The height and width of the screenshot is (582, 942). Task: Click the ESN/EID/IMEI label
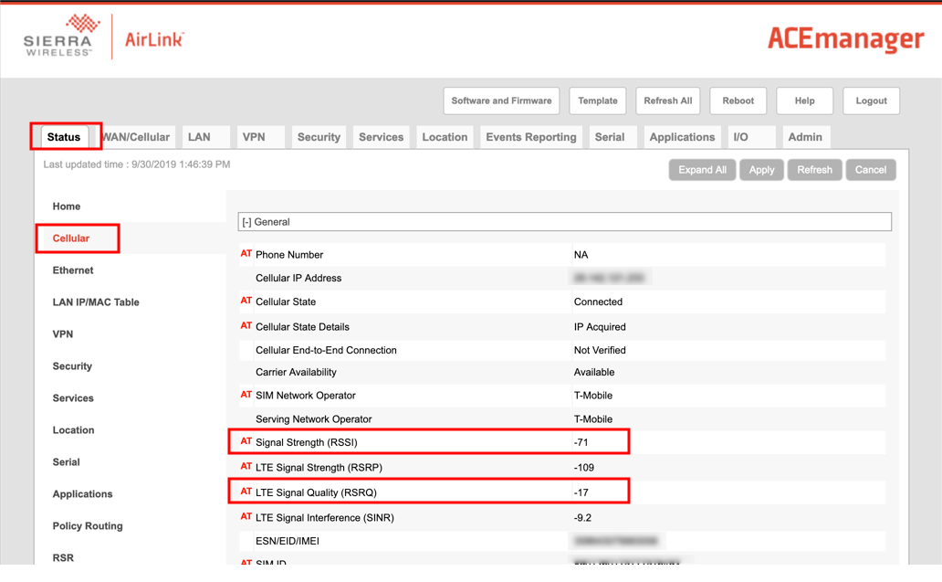(x=288, y=541)
